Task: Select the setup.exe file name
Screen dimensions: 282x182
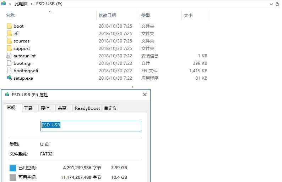Action: click(23, 78)
